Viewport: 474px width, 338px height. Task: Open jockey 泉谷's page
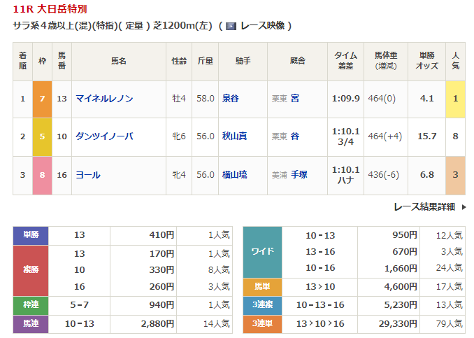230,99
